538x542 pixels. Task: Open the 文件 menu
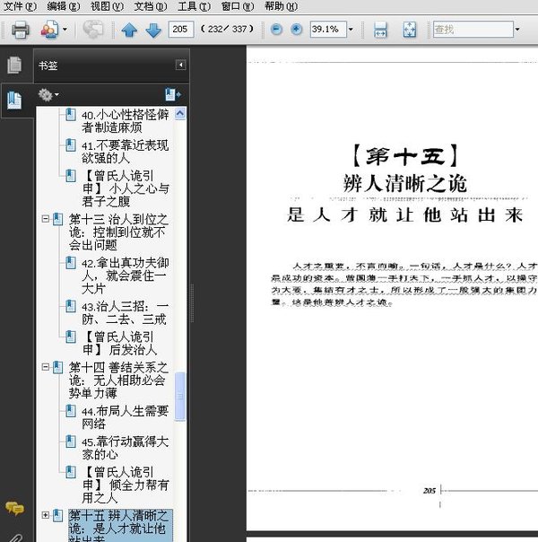[x=20, y=5]
